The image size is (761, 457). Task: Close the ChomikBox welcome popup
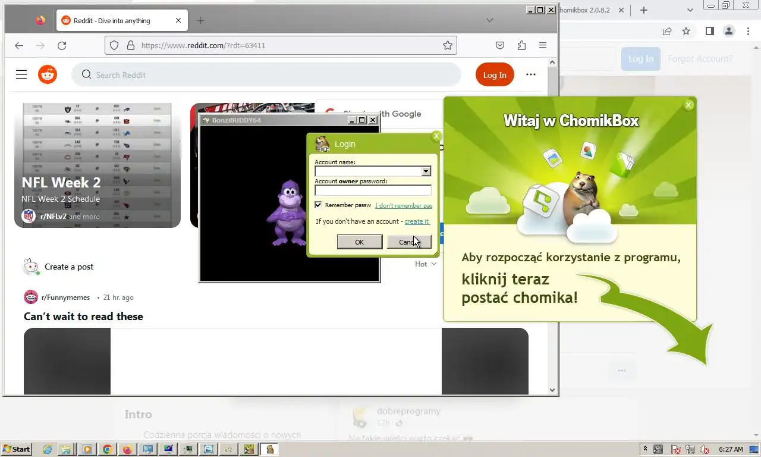[x=689, y=105]
